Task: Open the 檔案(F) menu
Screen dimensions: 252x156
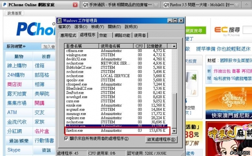Action: pyautogui.click(x=64, y=27)
